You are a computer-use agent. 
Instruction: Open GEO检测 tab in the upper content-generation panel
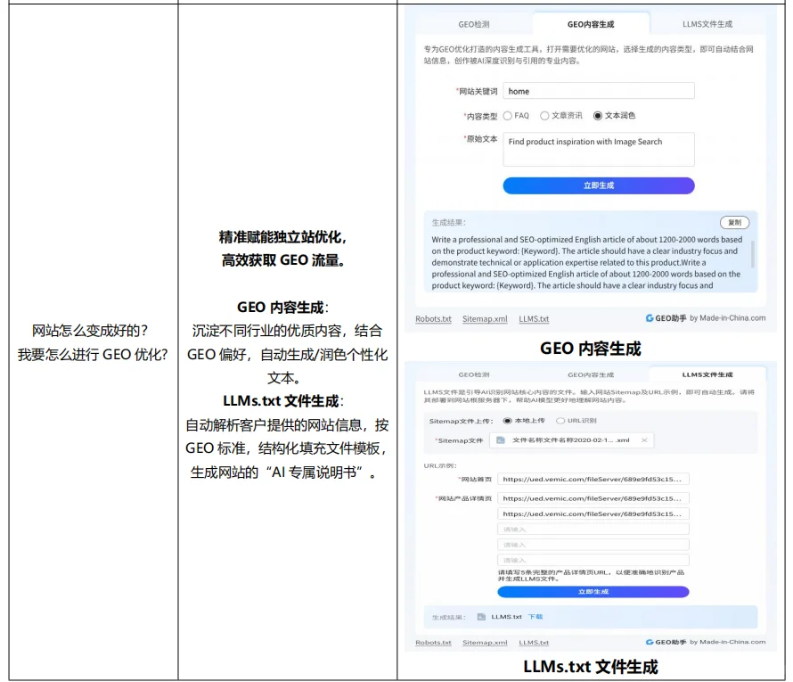tap(474, 24)
